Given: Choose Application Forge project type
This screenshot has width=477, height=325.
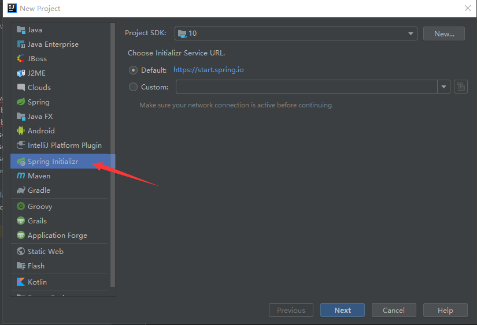Looking at the screenshot, I should pyautogui.click(x=57, y=236).
